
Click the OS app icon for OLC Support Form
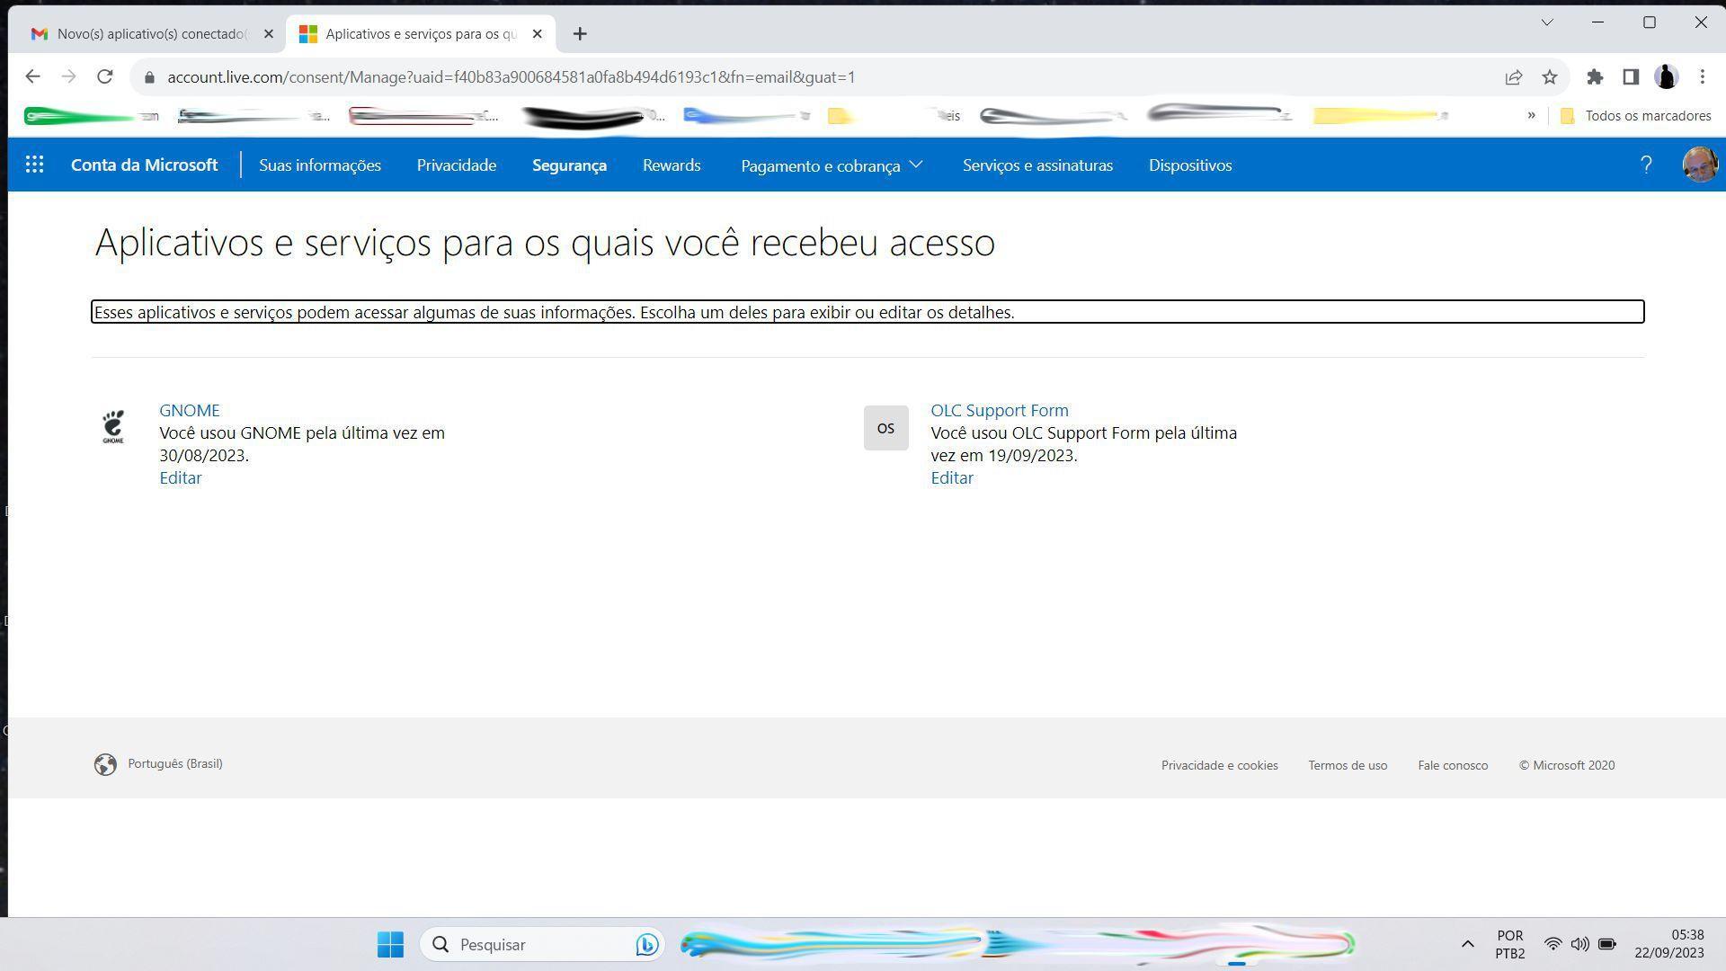coord(885,428)
